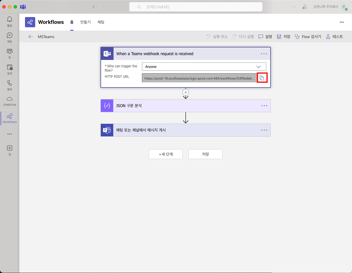Open webhook trigger card ellipsis menu
Image resolution: width=352 pixels, height=273 pixels.
point(264,54)
